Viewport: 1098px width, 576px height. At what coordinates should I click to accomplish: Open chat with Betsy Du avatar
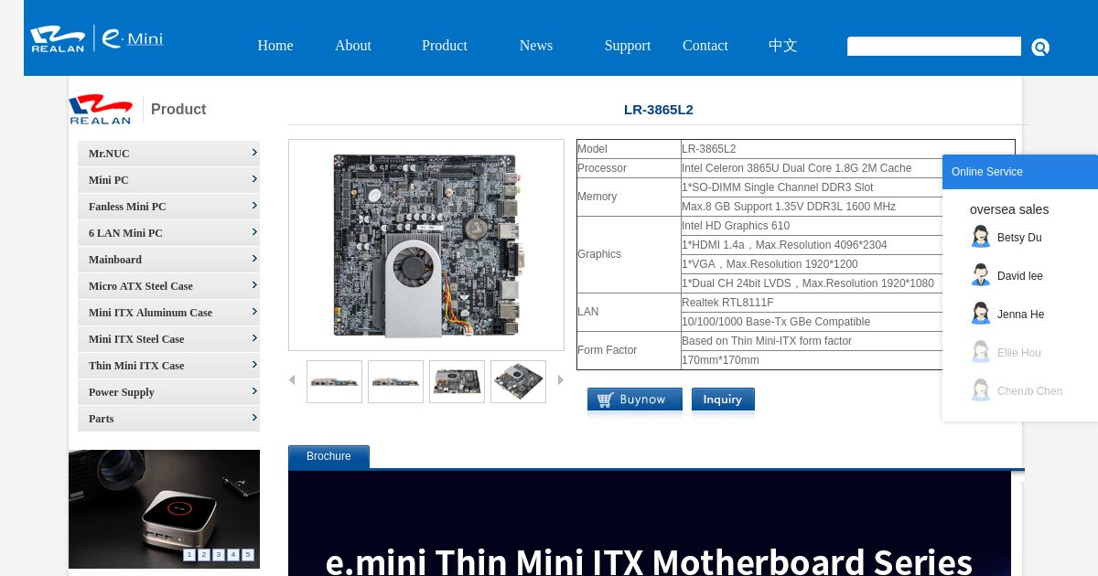[981, 237]
